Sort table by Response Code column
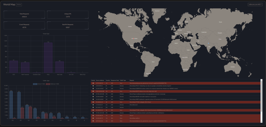The height and width of the screenshot is (127, 266). pos(115,80)
